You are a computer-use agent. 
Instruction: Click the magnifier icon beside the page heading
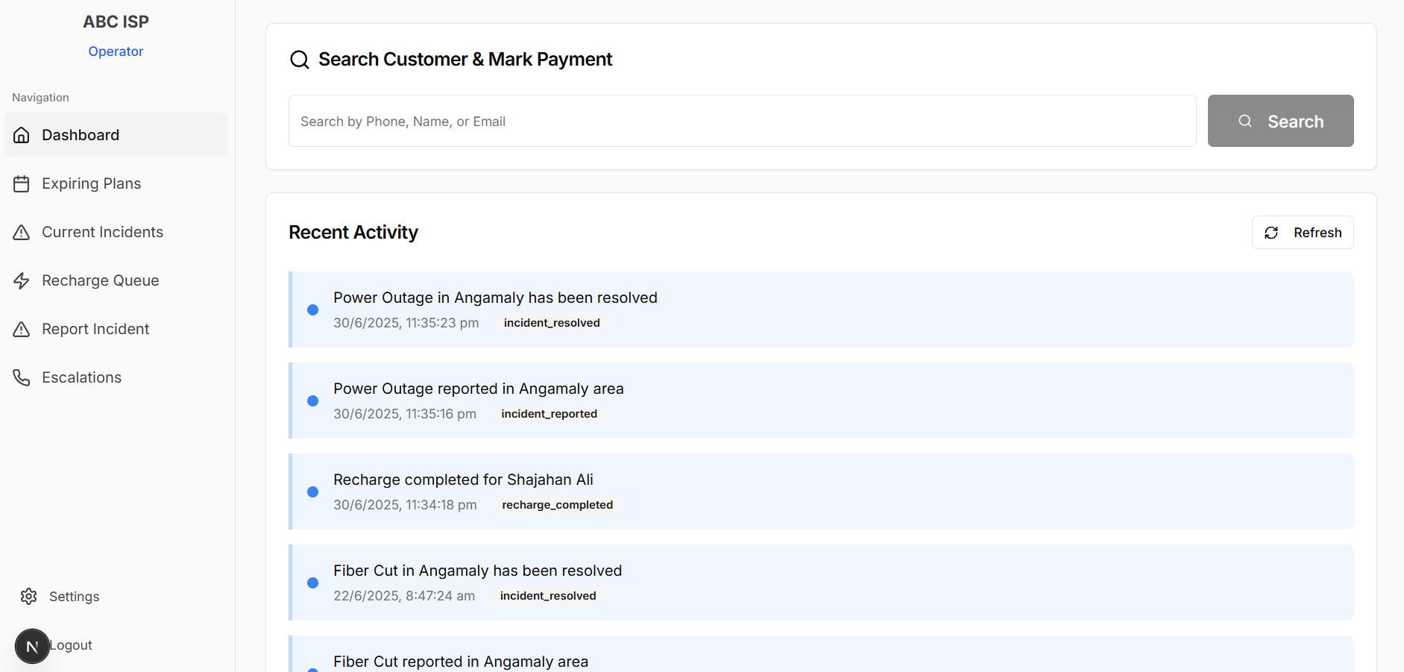point(300,60)
